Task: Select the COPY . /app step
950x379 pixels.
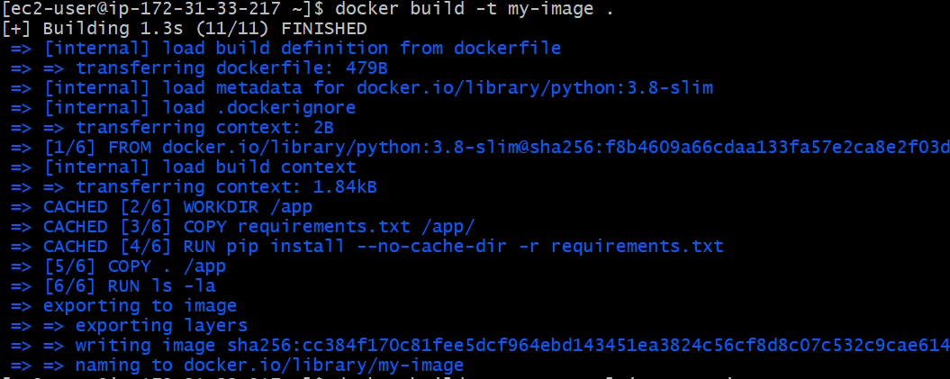Action: [x=118, y=266]
